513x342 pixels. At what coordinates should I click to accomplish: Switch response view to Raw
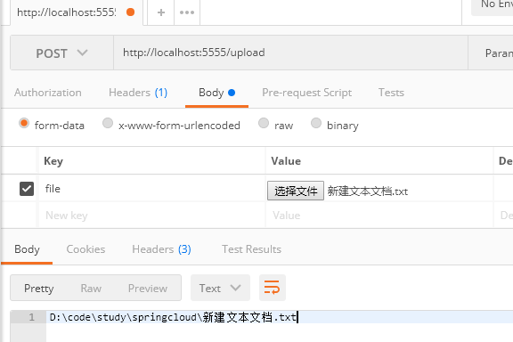(x=91, y=289)
